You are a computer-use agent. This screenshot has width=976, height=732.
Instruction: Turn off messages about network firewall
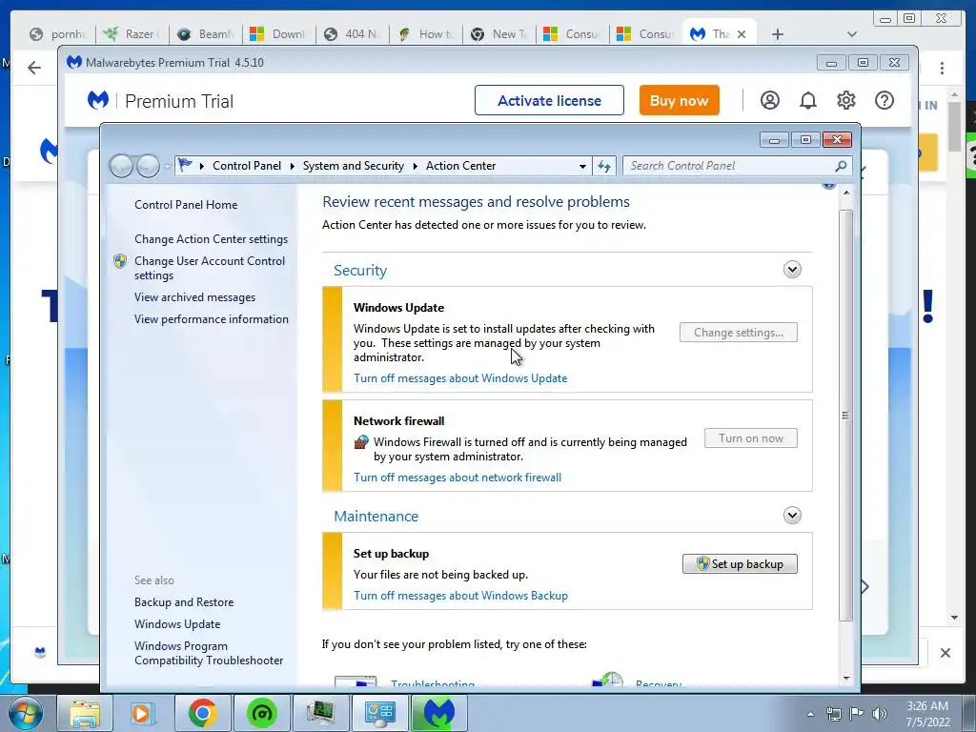pyautogui.click(x=457, y=478)
